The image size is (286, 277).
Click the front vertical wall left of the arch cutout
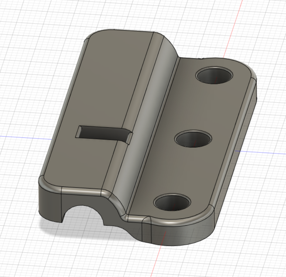point(51,206)
